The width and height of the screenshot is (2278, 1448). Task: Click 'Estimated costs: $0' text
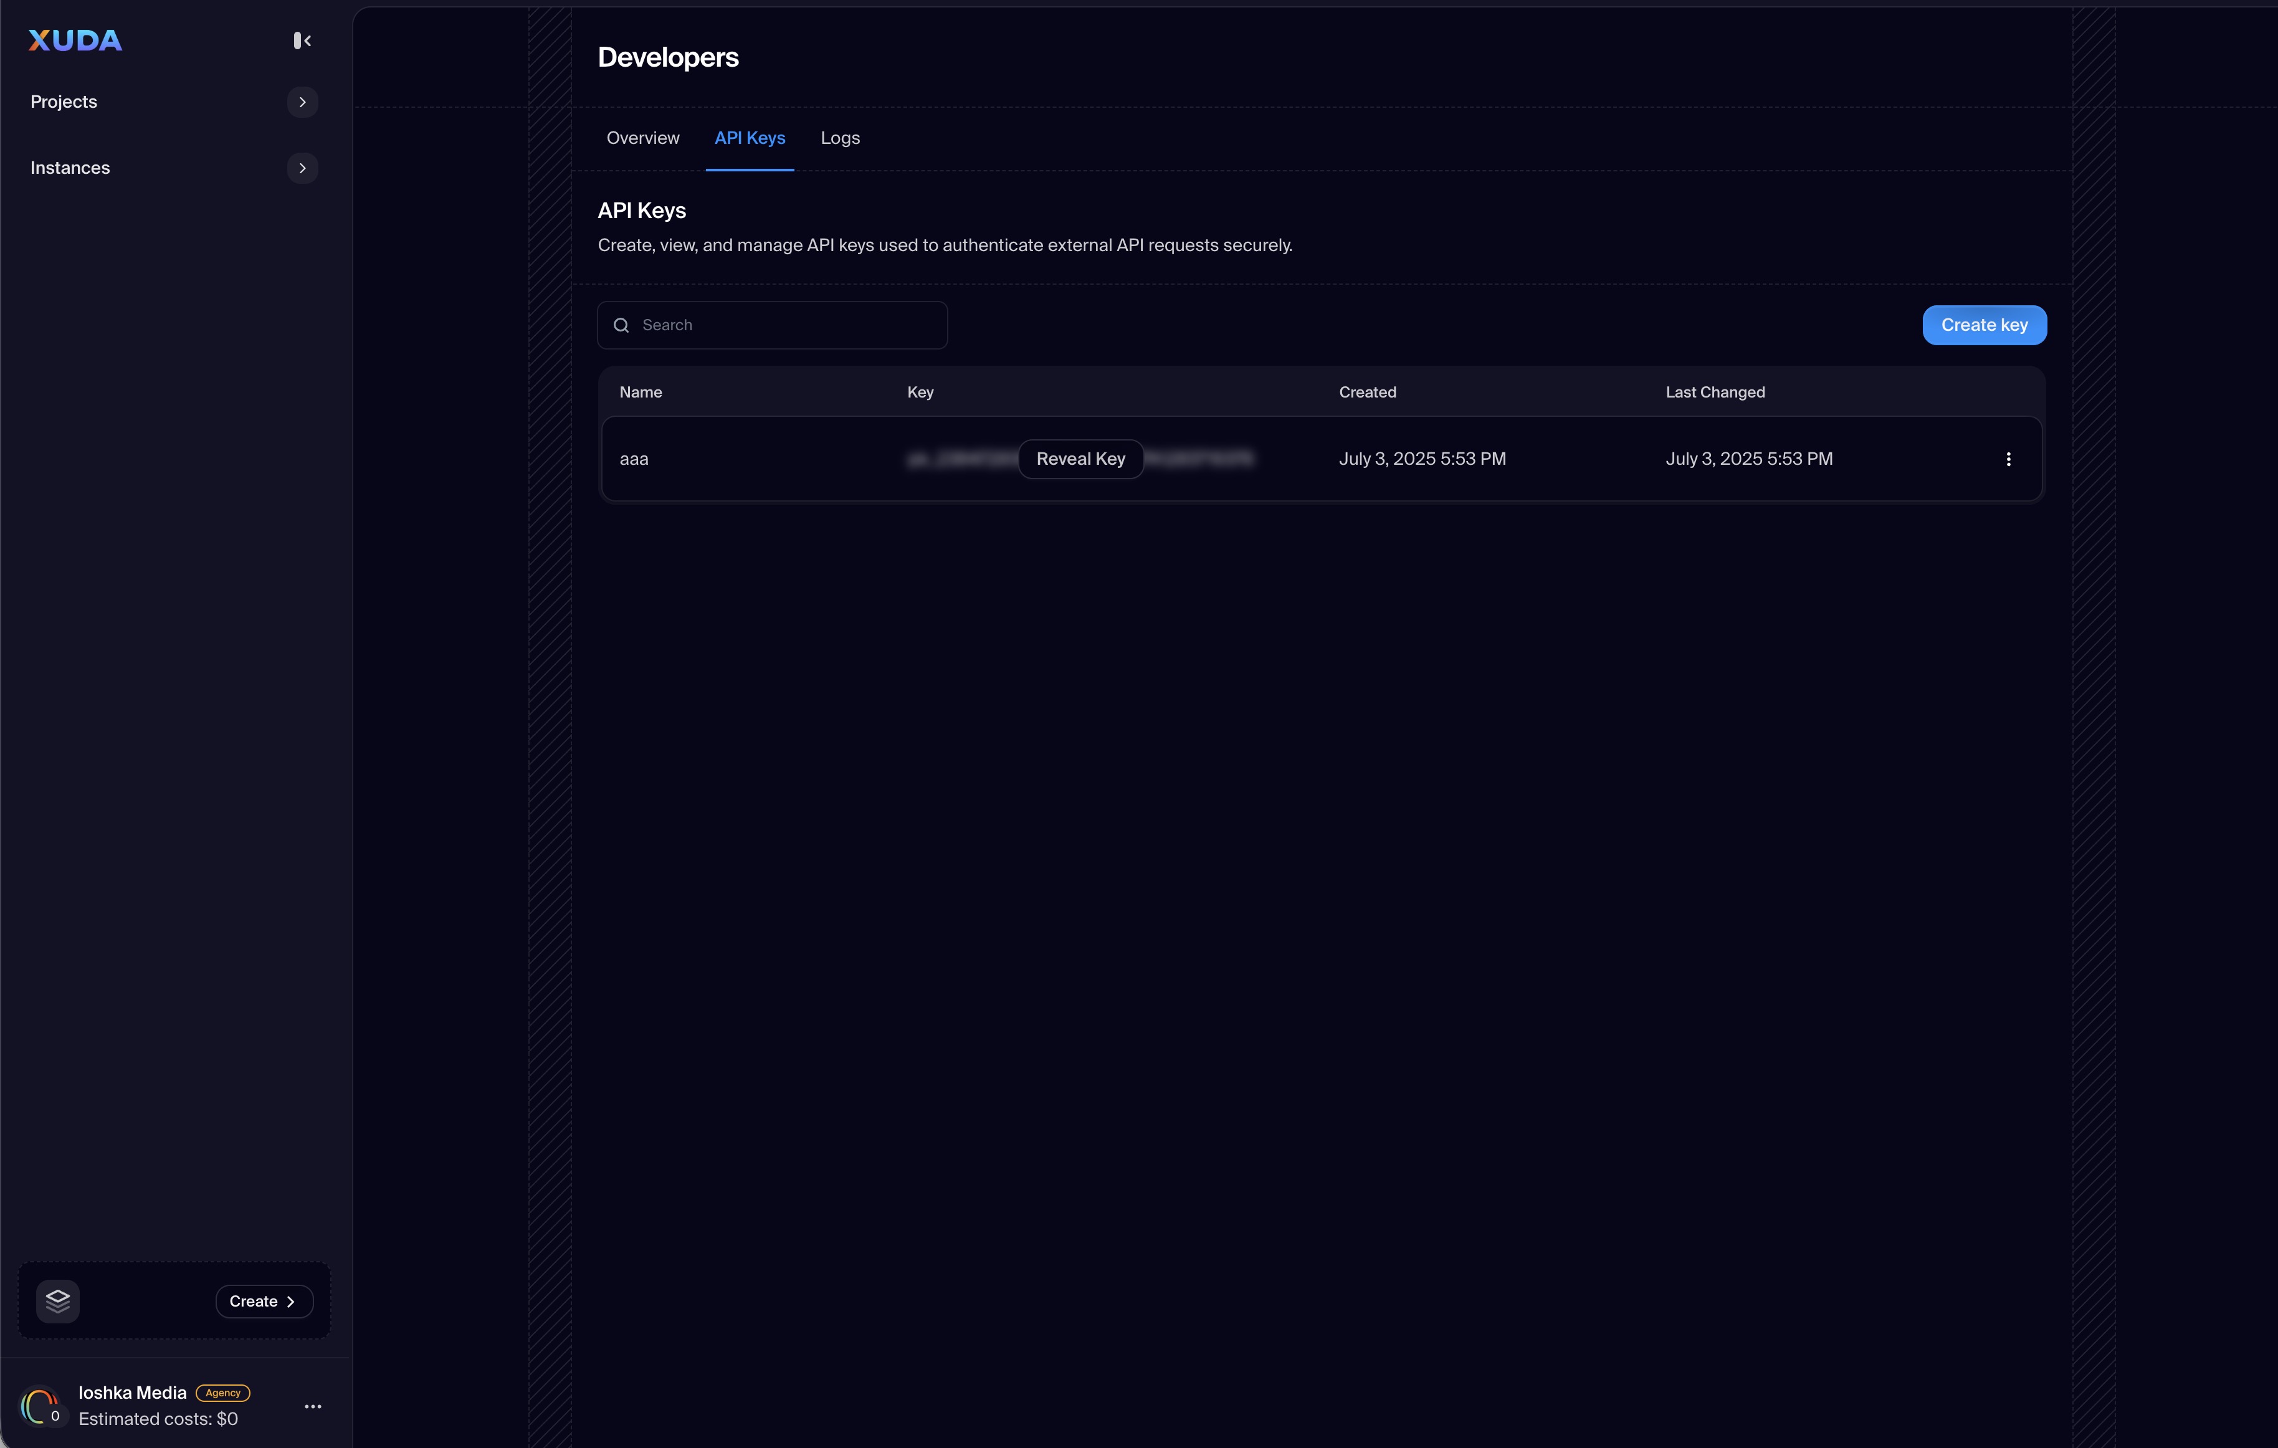158,1419
